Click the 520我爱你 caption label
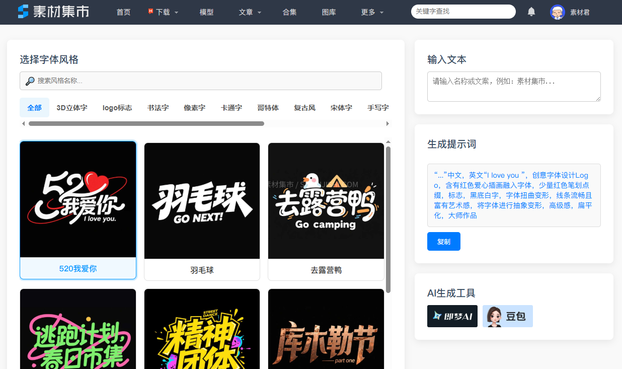Screen dimensions: 622x369 [78, 269]
